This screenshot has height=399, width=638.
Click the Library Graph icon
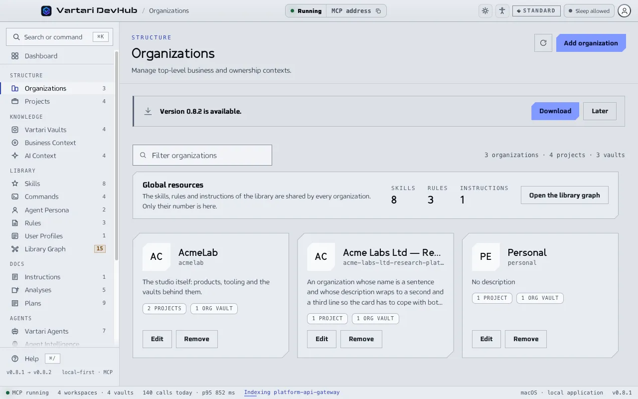point(15,249)
